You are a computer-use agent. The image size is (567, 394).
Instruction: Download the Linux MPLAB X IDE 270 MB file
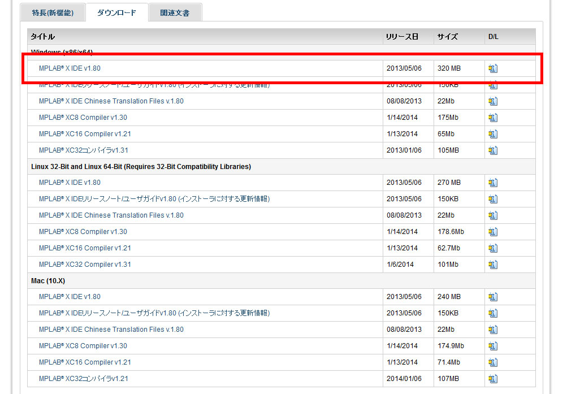coord(493,183)
